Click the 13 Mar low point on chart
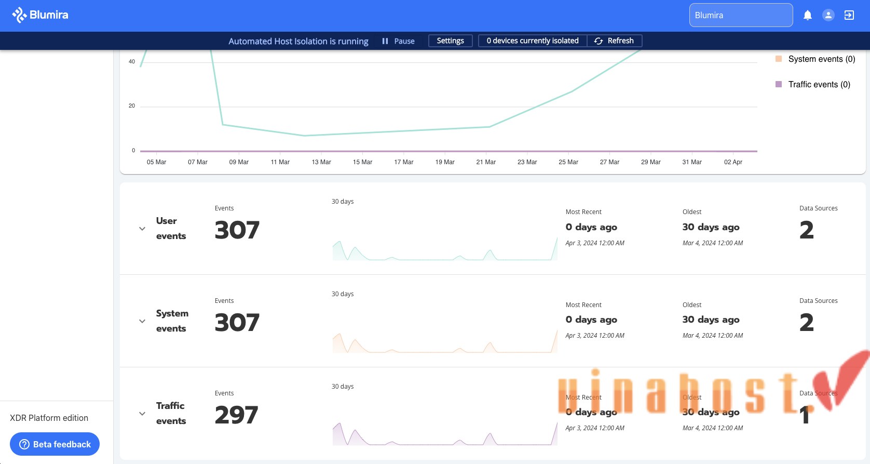This screenshot has width=870, height=464. tap(305, 136)
